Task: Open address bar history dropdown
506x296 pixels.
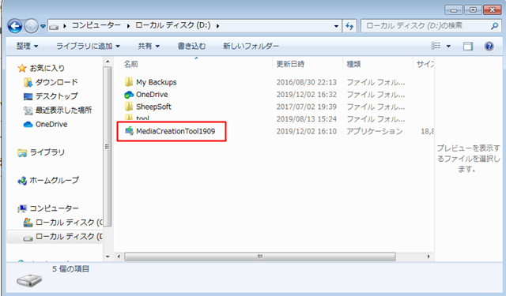Action: click(336, 26)
